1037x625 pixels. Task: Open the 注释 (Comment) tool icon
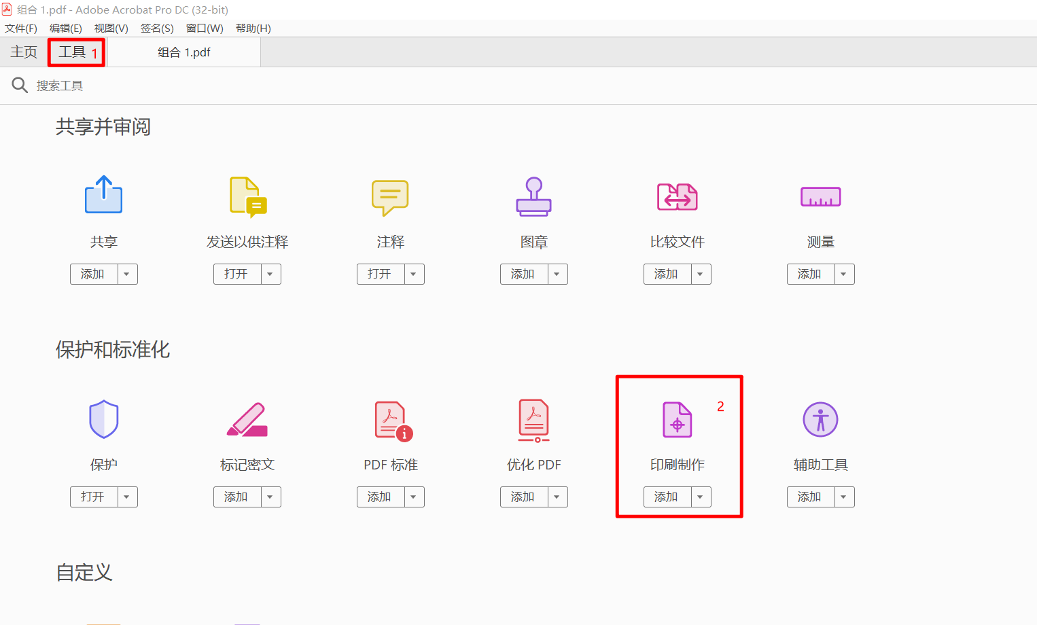pyautogui.click(x=390, y=197)
